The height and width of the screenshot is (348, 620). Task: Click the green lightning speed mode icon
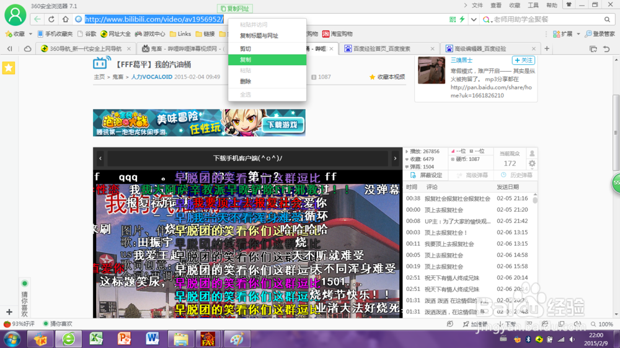(x=462, y=19)
